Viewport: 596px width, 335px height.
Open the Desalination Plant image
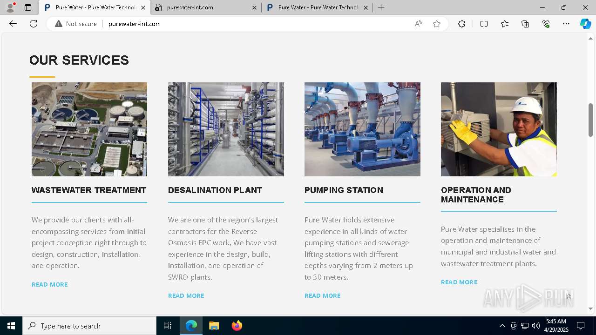click(x=226, y=129)
